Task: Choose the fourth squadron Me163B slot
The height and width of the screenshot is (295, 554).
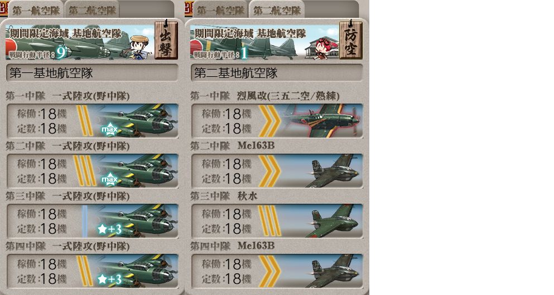Action: pos(277,271)
